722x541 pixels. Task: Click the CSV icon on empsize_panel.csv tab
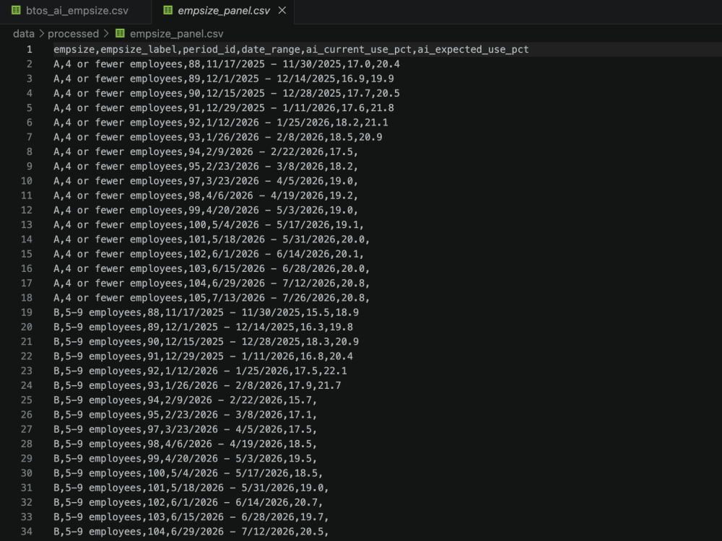click(x=168, y=10)
